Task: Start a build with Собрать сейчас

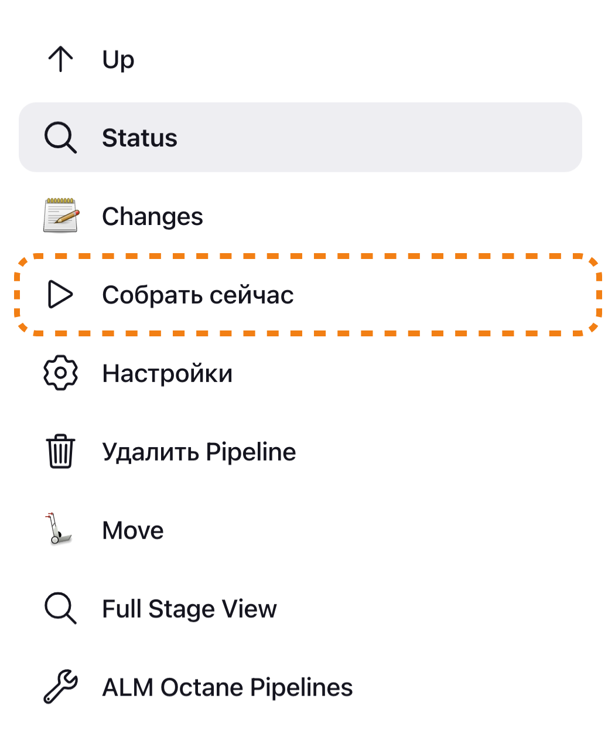Action: tap(197, 295)
